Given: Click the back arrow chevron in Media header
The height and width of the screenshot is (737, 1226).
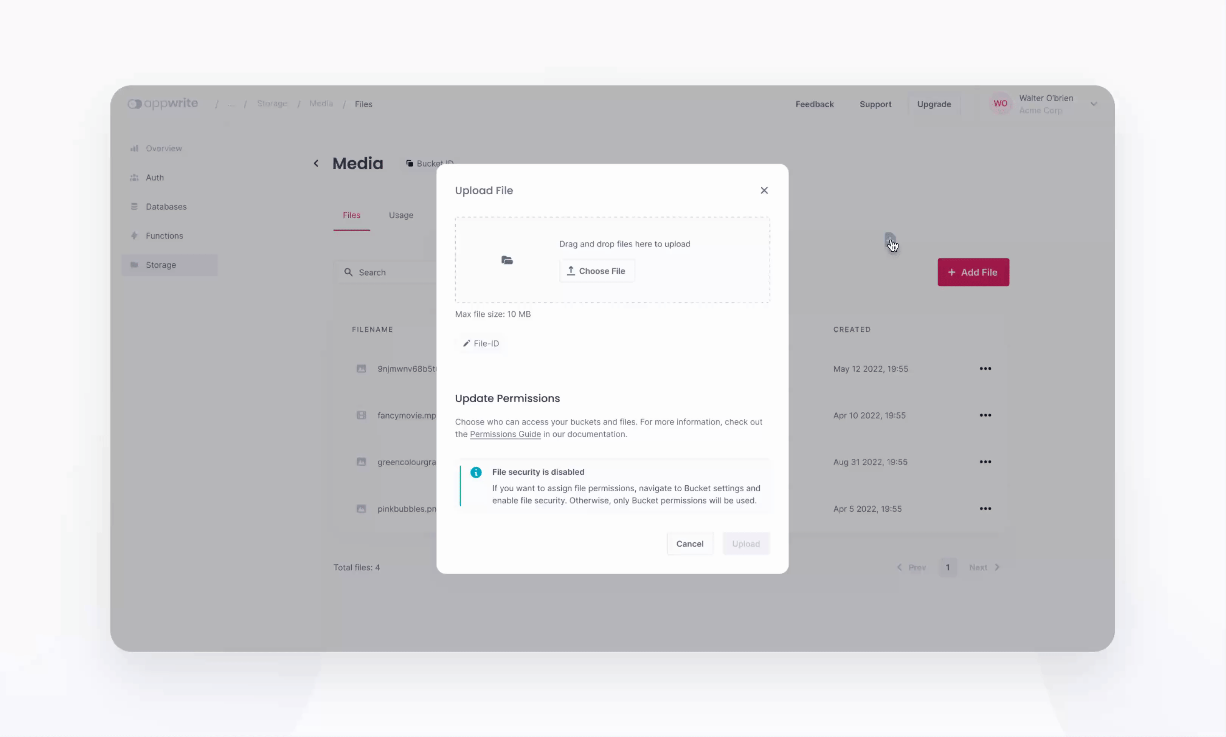Looking at the screenshot, I should pyautogui.click(x=316, y=164).
